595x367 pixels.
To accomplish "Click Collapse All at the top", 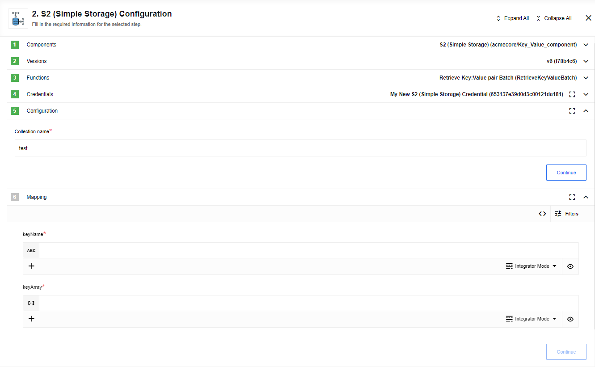I will pos(554,18).
